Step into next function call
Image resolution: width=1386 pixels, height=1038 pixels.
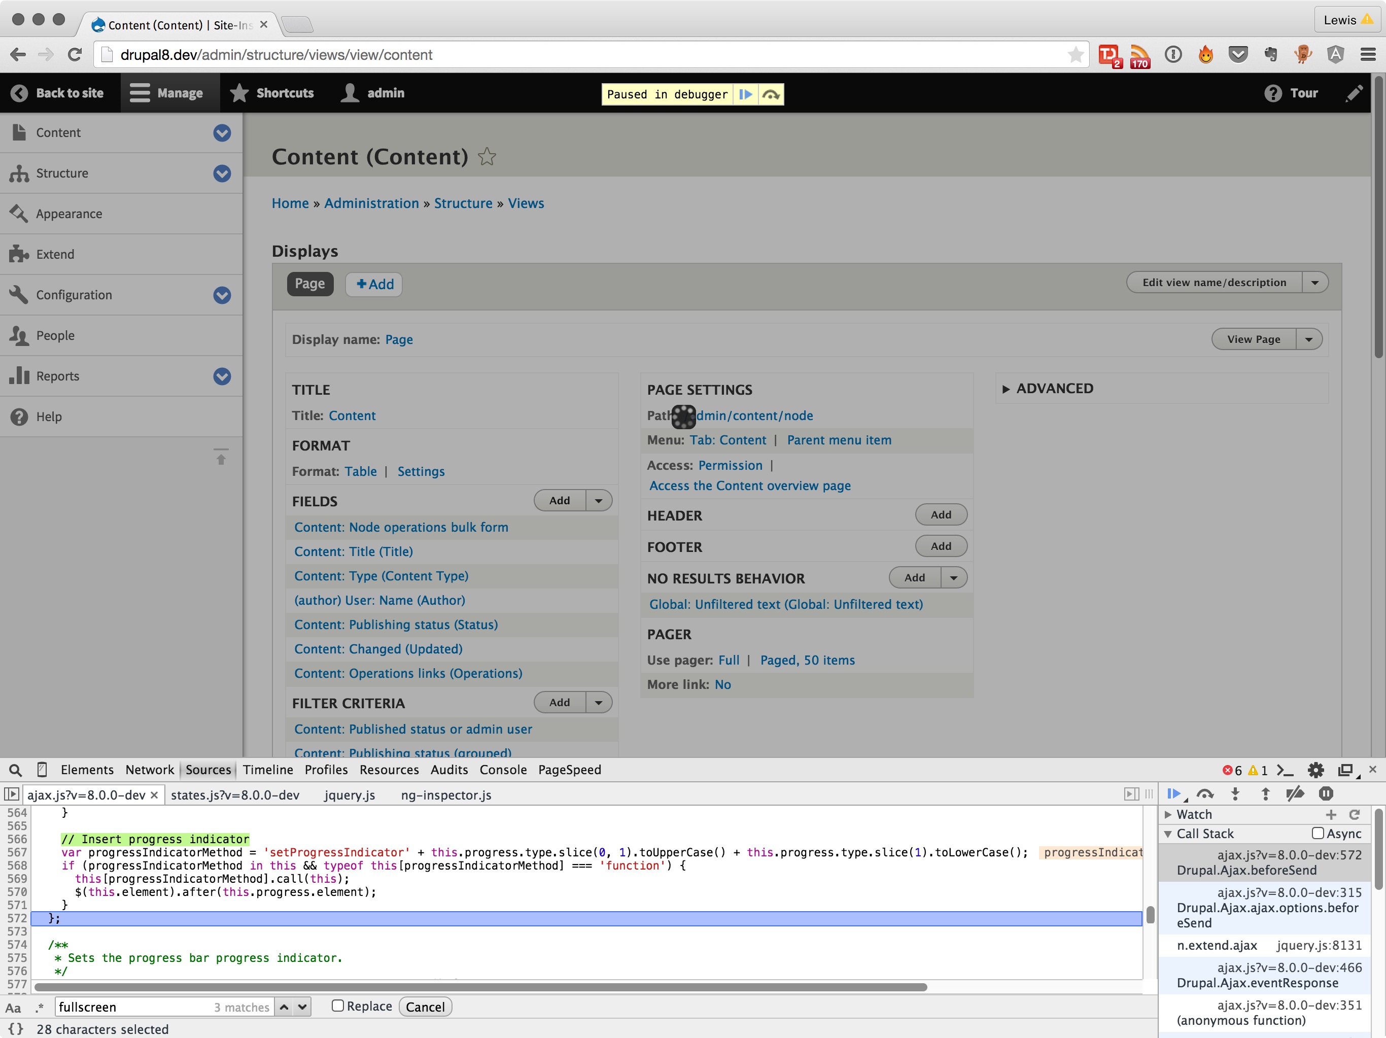[1235, 794]
